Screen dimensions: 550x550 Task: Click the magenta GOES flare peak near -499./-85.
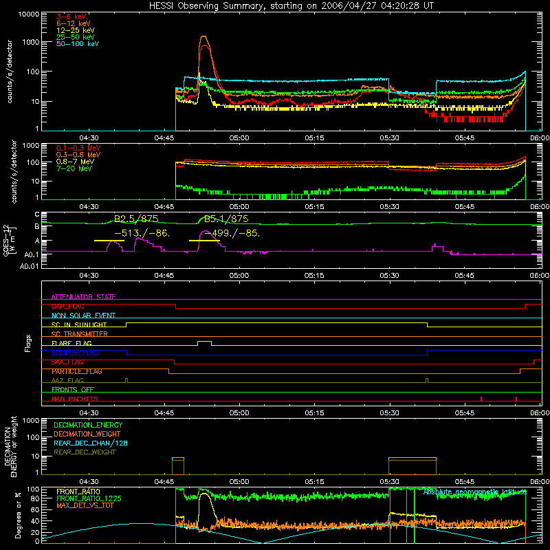coord(204,231)
